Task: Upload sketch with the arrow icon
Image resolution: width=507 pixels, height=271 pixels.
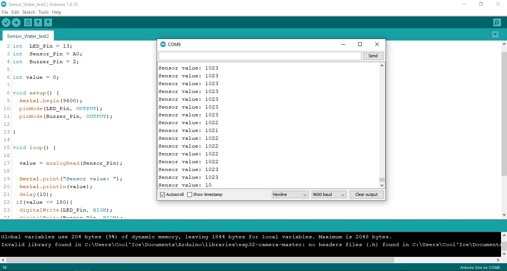Action: coord(16,23)
